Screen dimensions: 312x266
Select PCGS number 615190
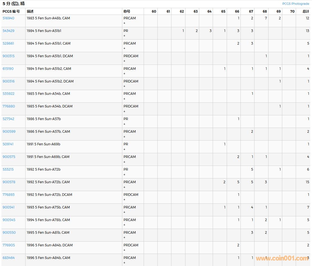(x=8, y=69)
